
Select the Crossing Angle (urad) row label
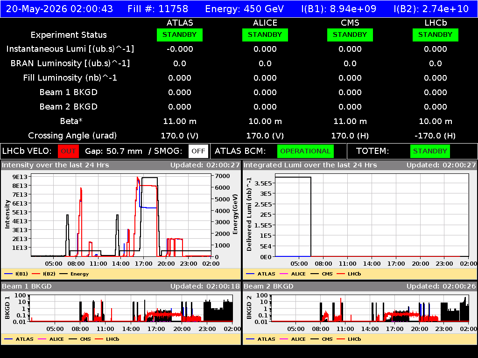point(72,136)
